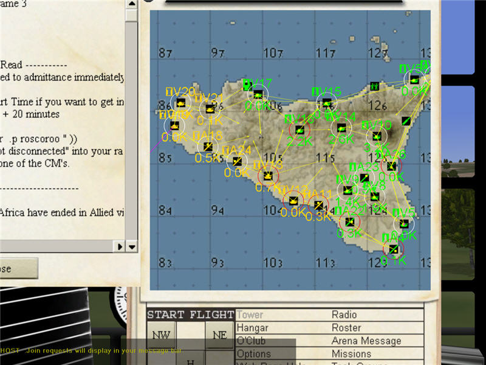Select the A4 airfield marker

[393, 249]
